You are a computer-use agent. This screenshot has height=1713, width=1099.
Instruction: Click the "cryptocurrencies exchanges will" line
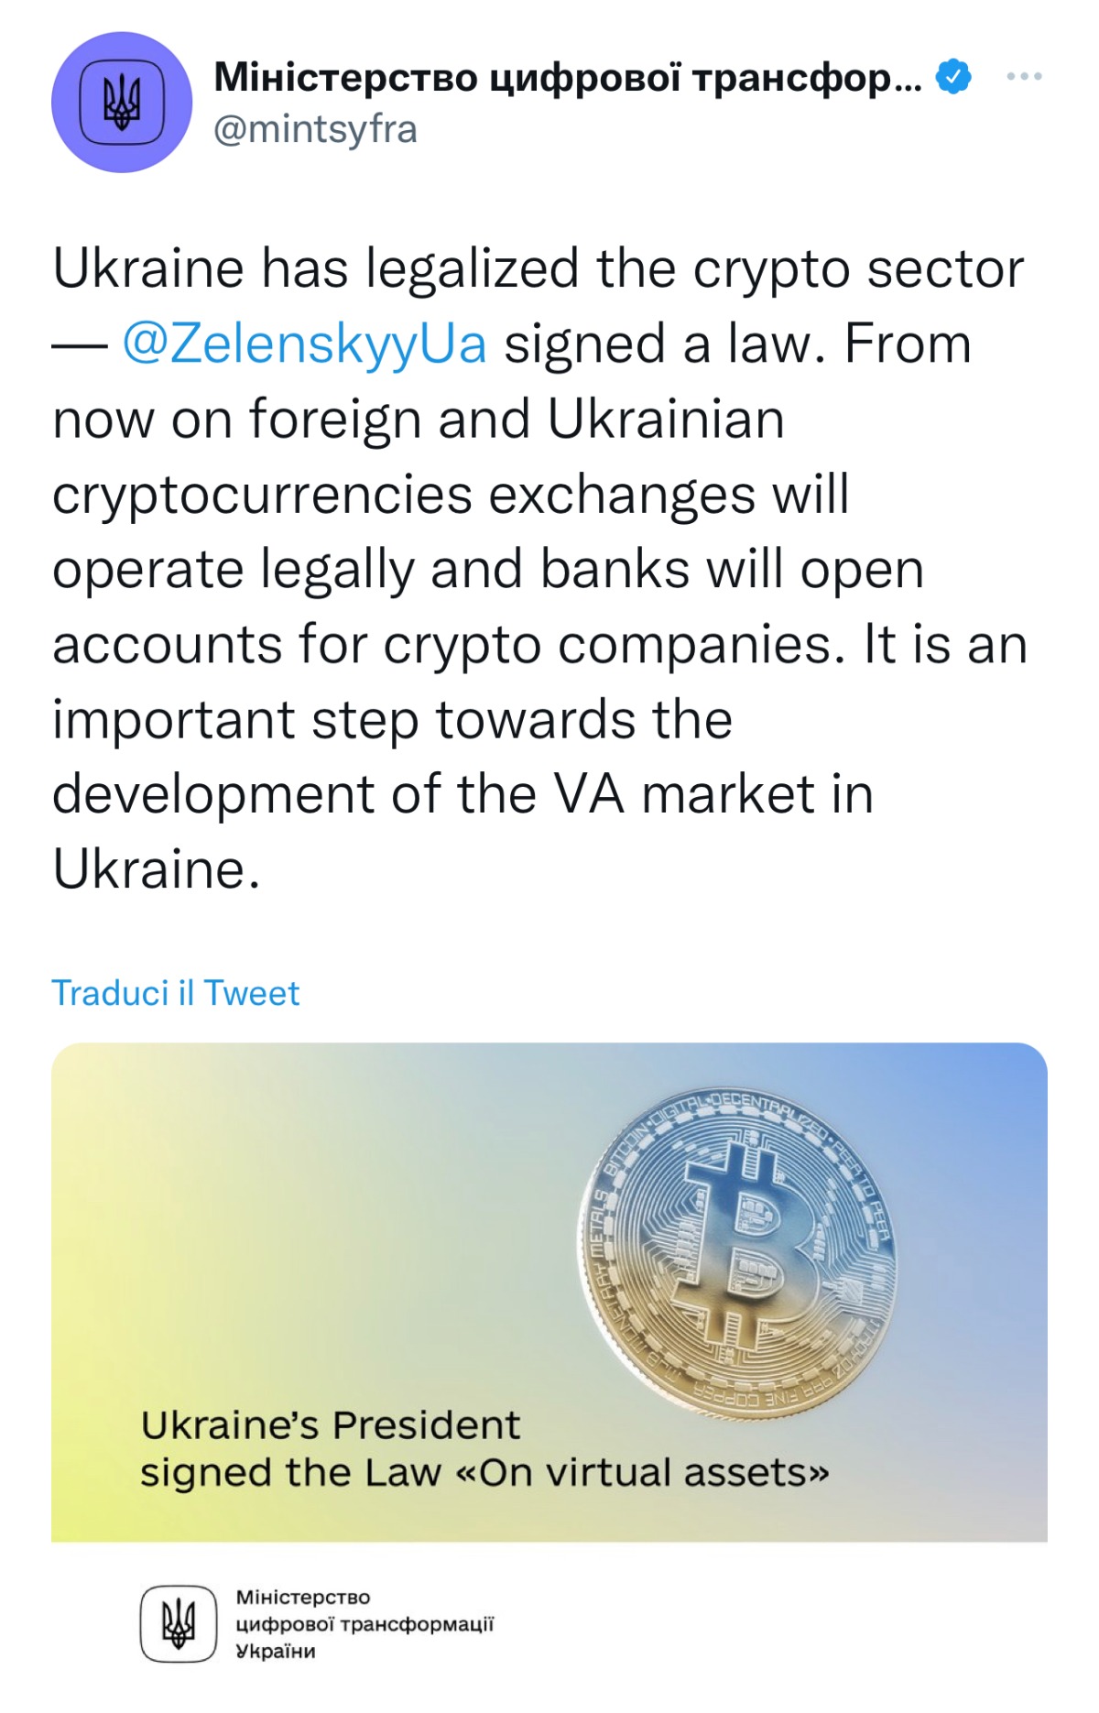pyautogui.click(x=451, y=495)
